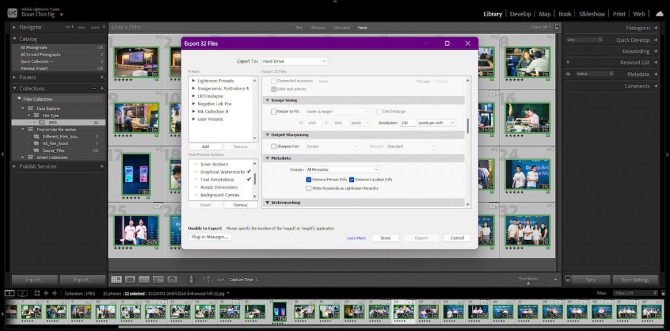Click the Done button in export dialog

385,238
